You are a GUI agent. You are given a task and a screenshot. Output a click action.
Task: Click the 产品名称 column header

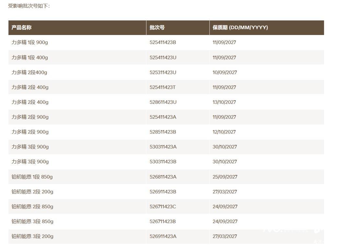21,28
